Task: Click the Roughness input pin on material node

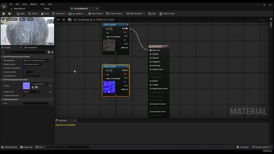Action: pyautogui.click(x=151, y=62)
